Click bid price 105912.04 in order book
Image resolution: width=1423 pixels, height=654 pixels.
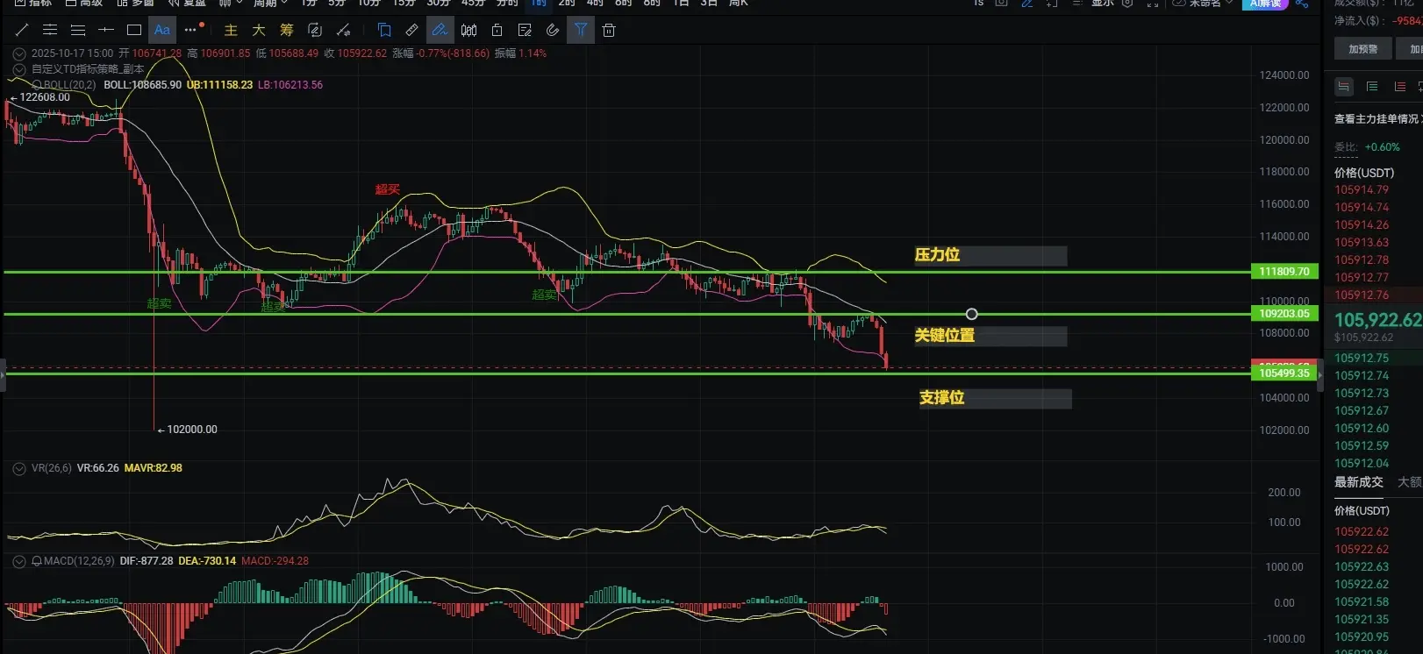coord(1362,464)
